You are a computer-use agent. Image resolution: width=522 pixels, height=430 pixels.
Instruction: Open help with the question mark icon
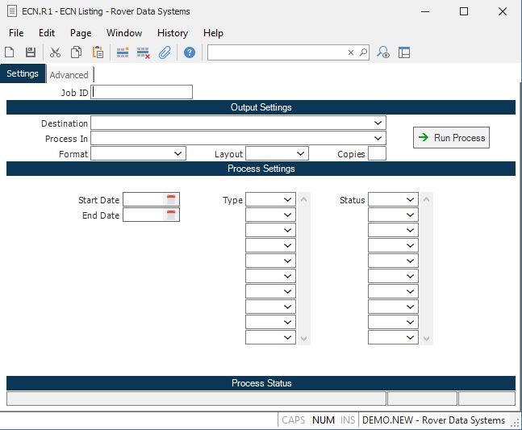coord(190,52)
